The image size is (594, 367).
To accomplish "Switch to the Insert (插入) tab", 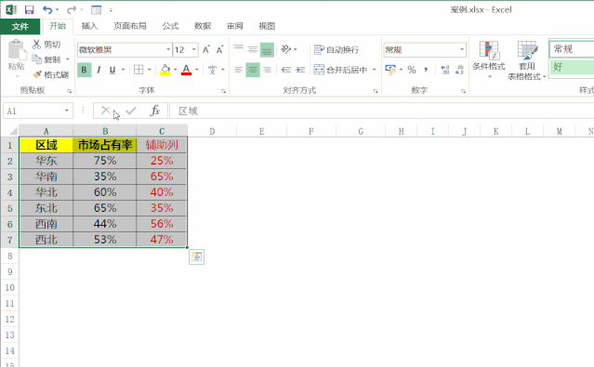I will coord(90,26).
